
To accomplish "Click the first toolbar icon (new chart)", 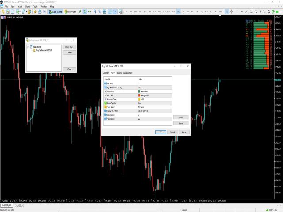I will tap(3, 12).
